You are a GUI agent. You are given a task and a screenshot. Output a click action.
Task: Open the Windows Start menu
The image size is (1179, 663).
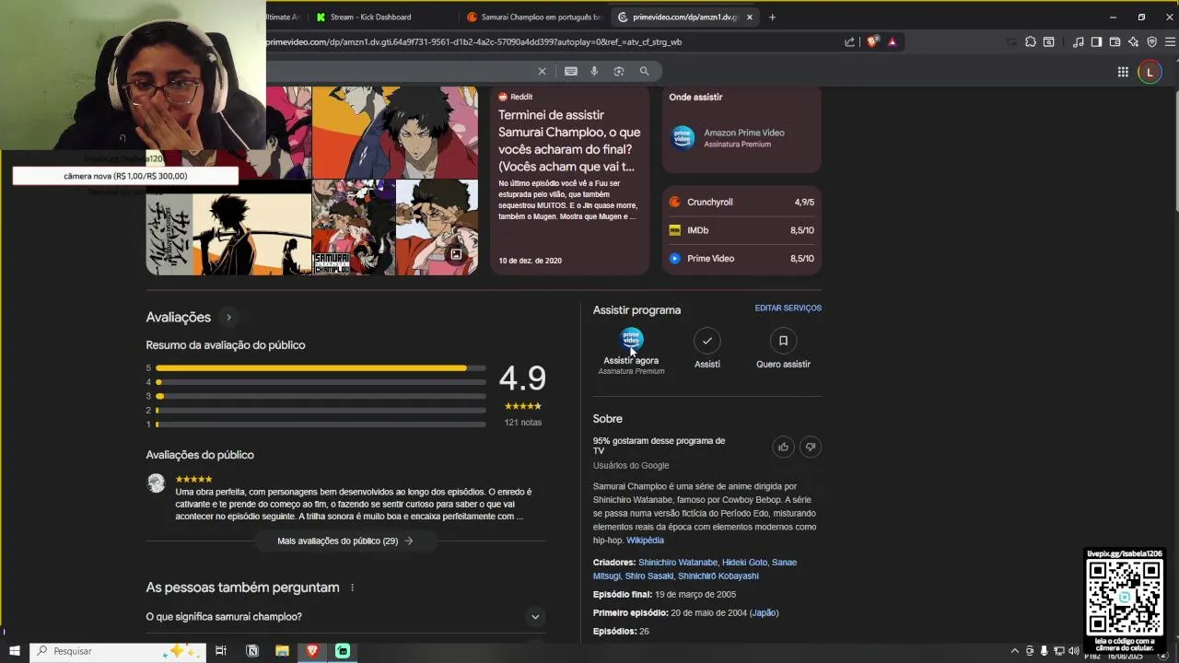click(14, 651)
